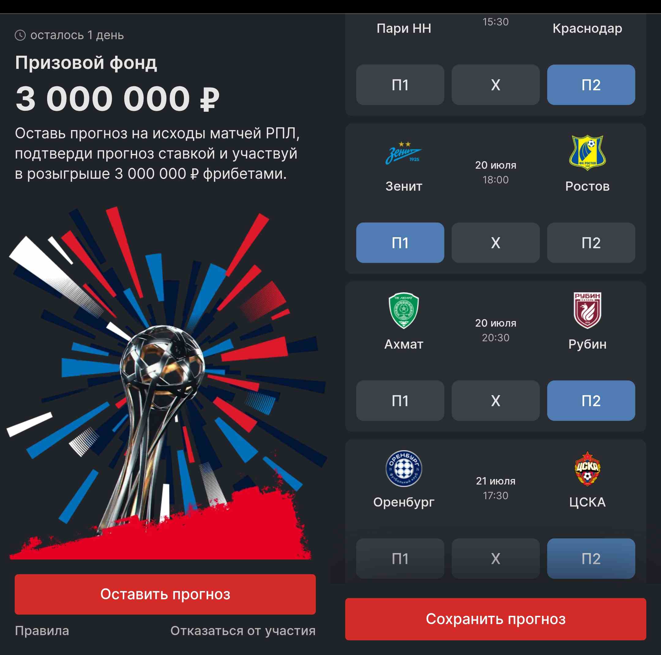Screen dimensions: 661x655
Task: Click the CSKA club crest
Action: coord(587,468)
